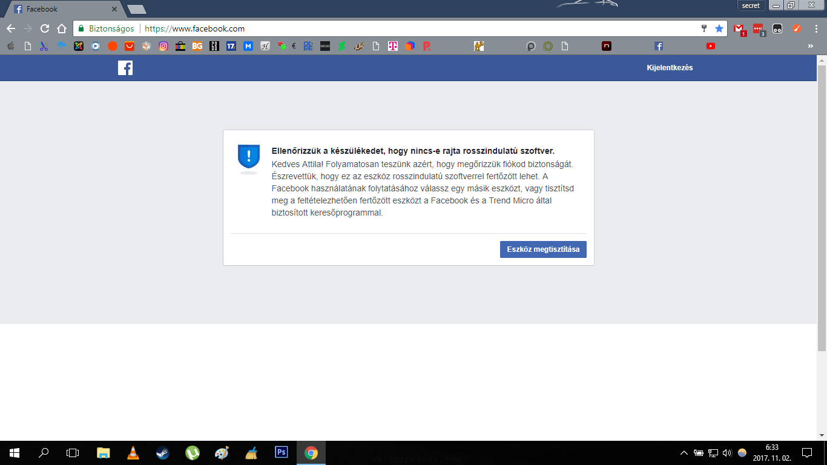
Task: Close the Facebook tab
Action: coord(114,9)
